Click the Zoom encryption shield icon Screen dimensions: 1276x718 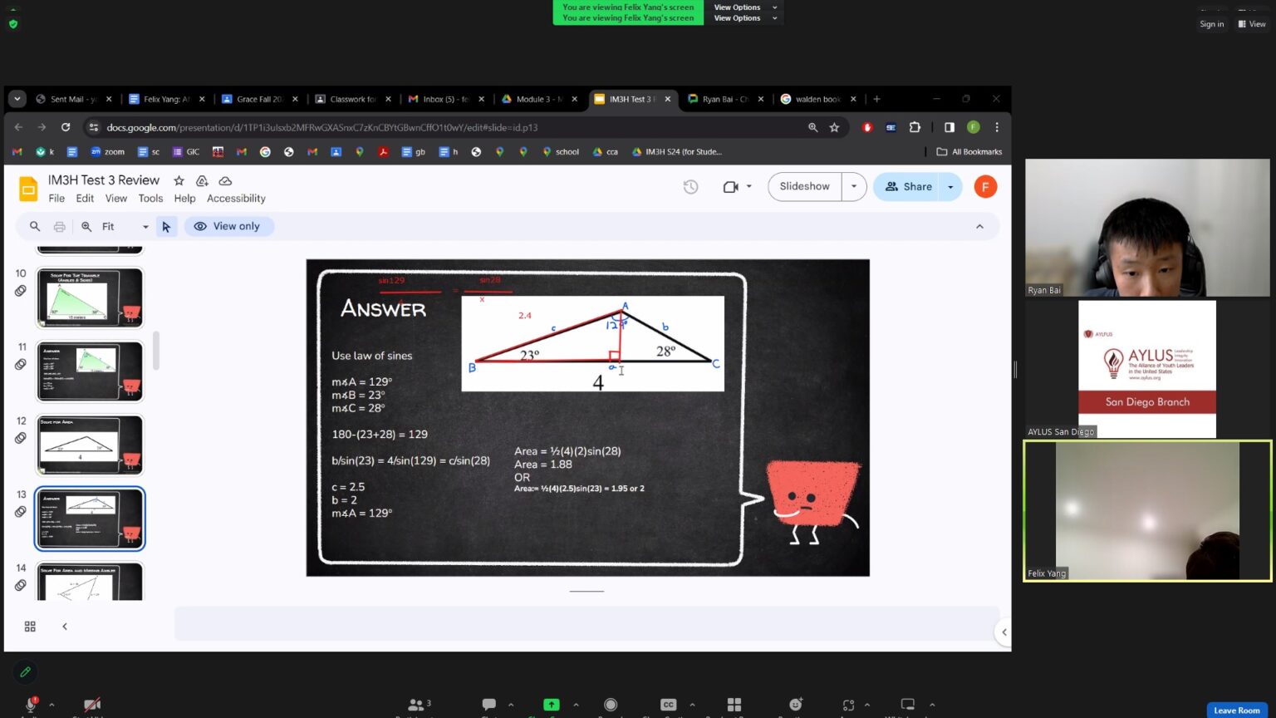(13, 24)
